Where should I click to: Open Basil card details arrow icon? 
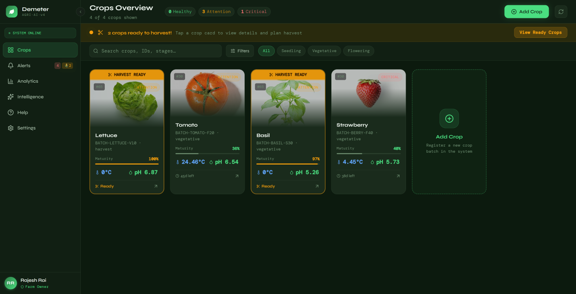[x=317, y=186]
